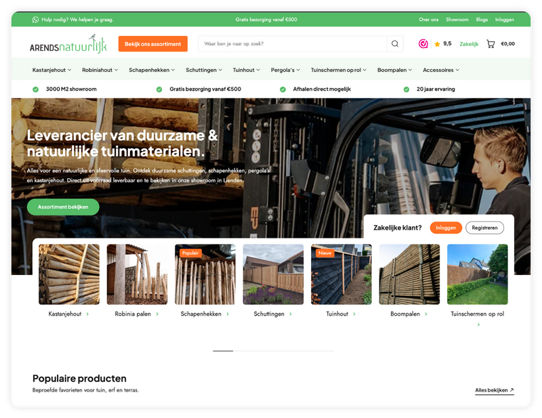Click the €0,00 cart total

(507, 44)
